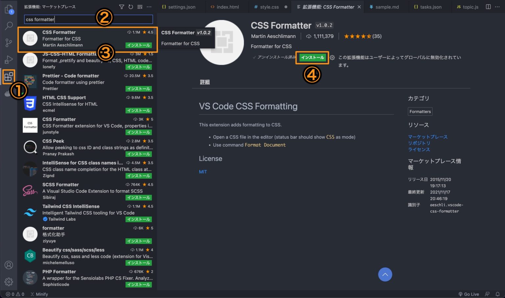Select the Extensions icon in the activity bar
The width and height of the screenshot is (505, 298).
(x=9, y=77)
